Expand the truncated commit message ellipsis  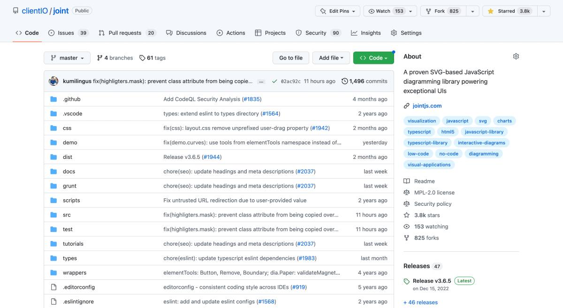(261, 81)
